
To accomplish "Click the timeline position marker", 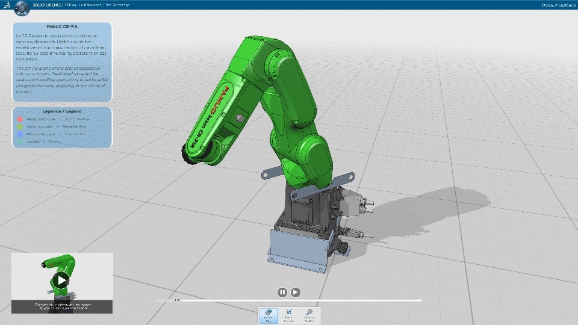I will tap(177, 300).
